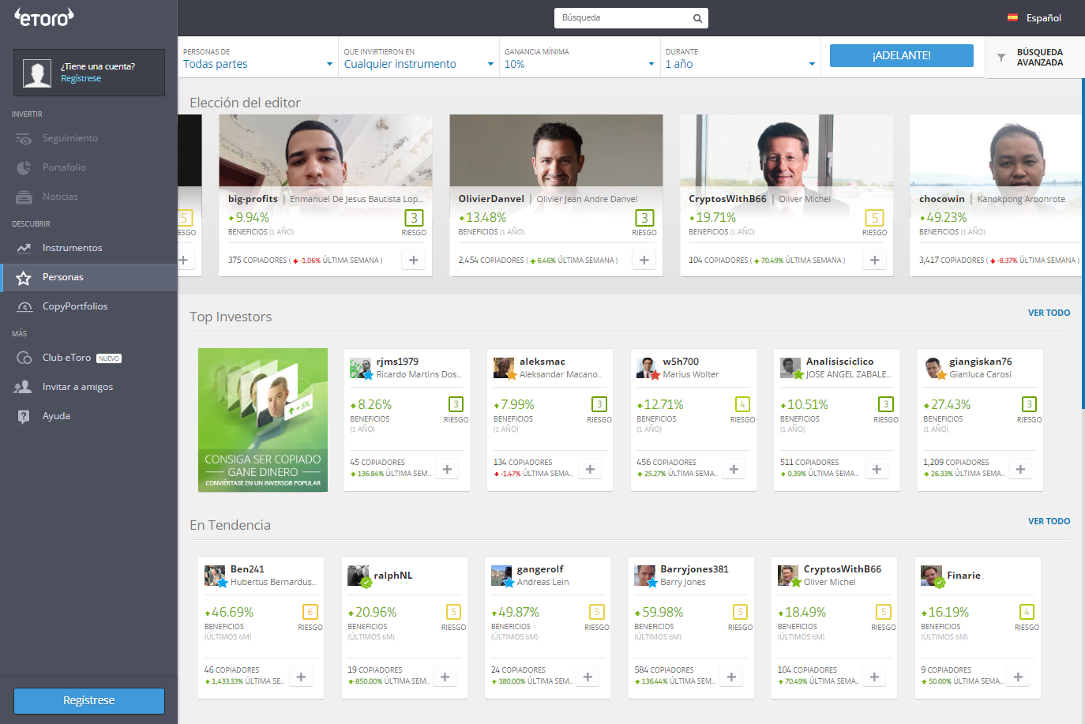1085x724 pixels.
Task: Open Portafolio in the sidebar
Action: tap(88, 167)
